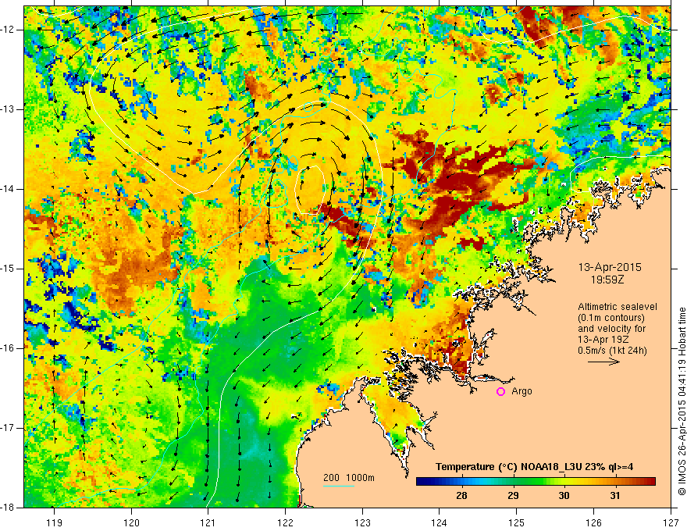Image resolution: width=687 pixels, height=531 pixels.
Task: Click the colorbar label 28
Action: pyautogui.click(x=461, y=496)
